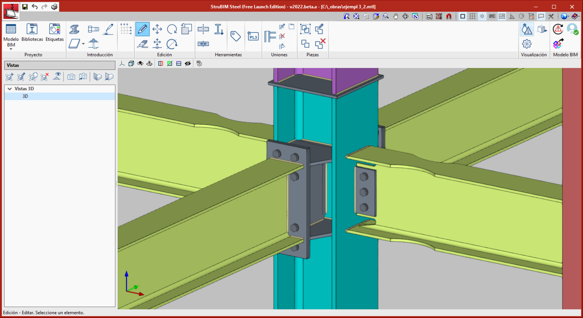Image resolution: width=583 pixels, height=318 pixels.
Task: Open the Modelo BIM dropdown
Action: pyautogui.click(x=11, y=49)
